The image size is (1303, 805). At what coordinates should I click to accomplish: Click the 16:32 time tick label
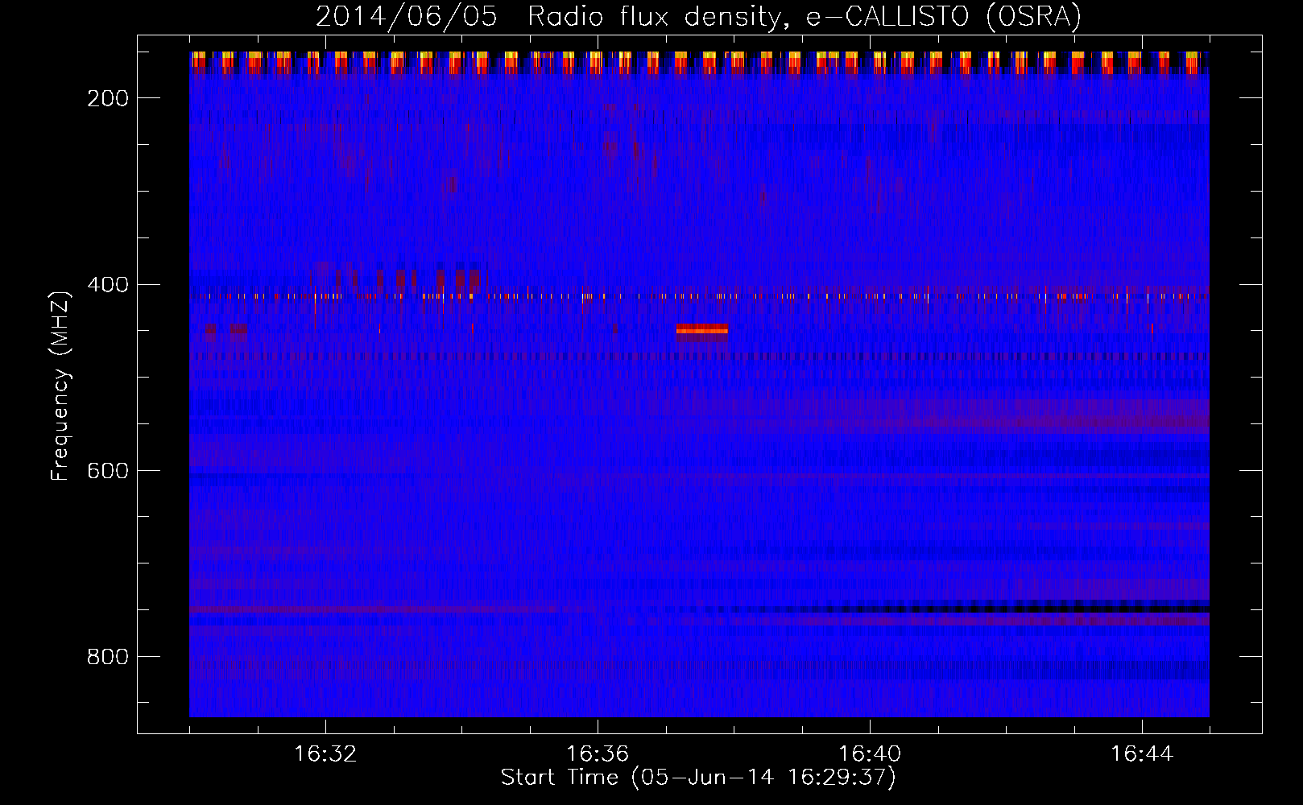coord(325,754)
